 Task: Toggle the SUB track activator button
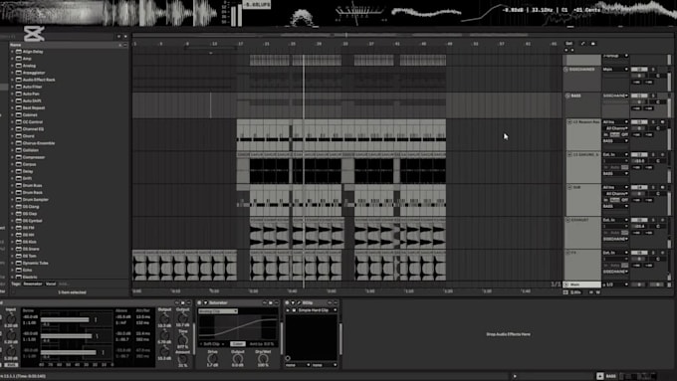pos(639,188)
